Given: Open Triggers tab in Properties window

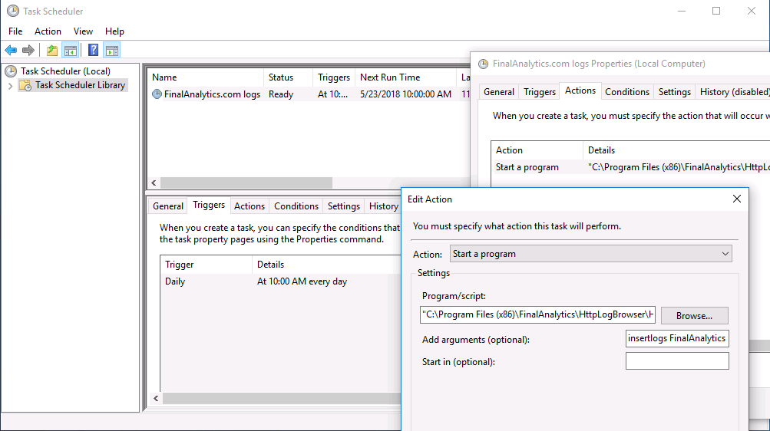Looking at the screenshot, I should (x=539, y=92).
